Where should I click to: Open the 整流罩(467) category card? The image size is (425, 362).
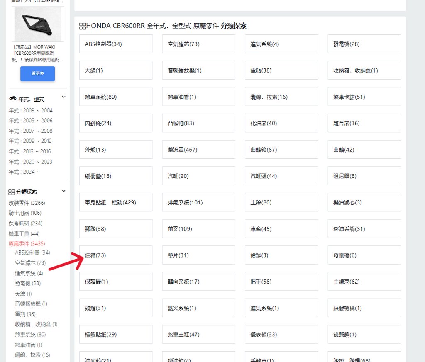[198, 149]
